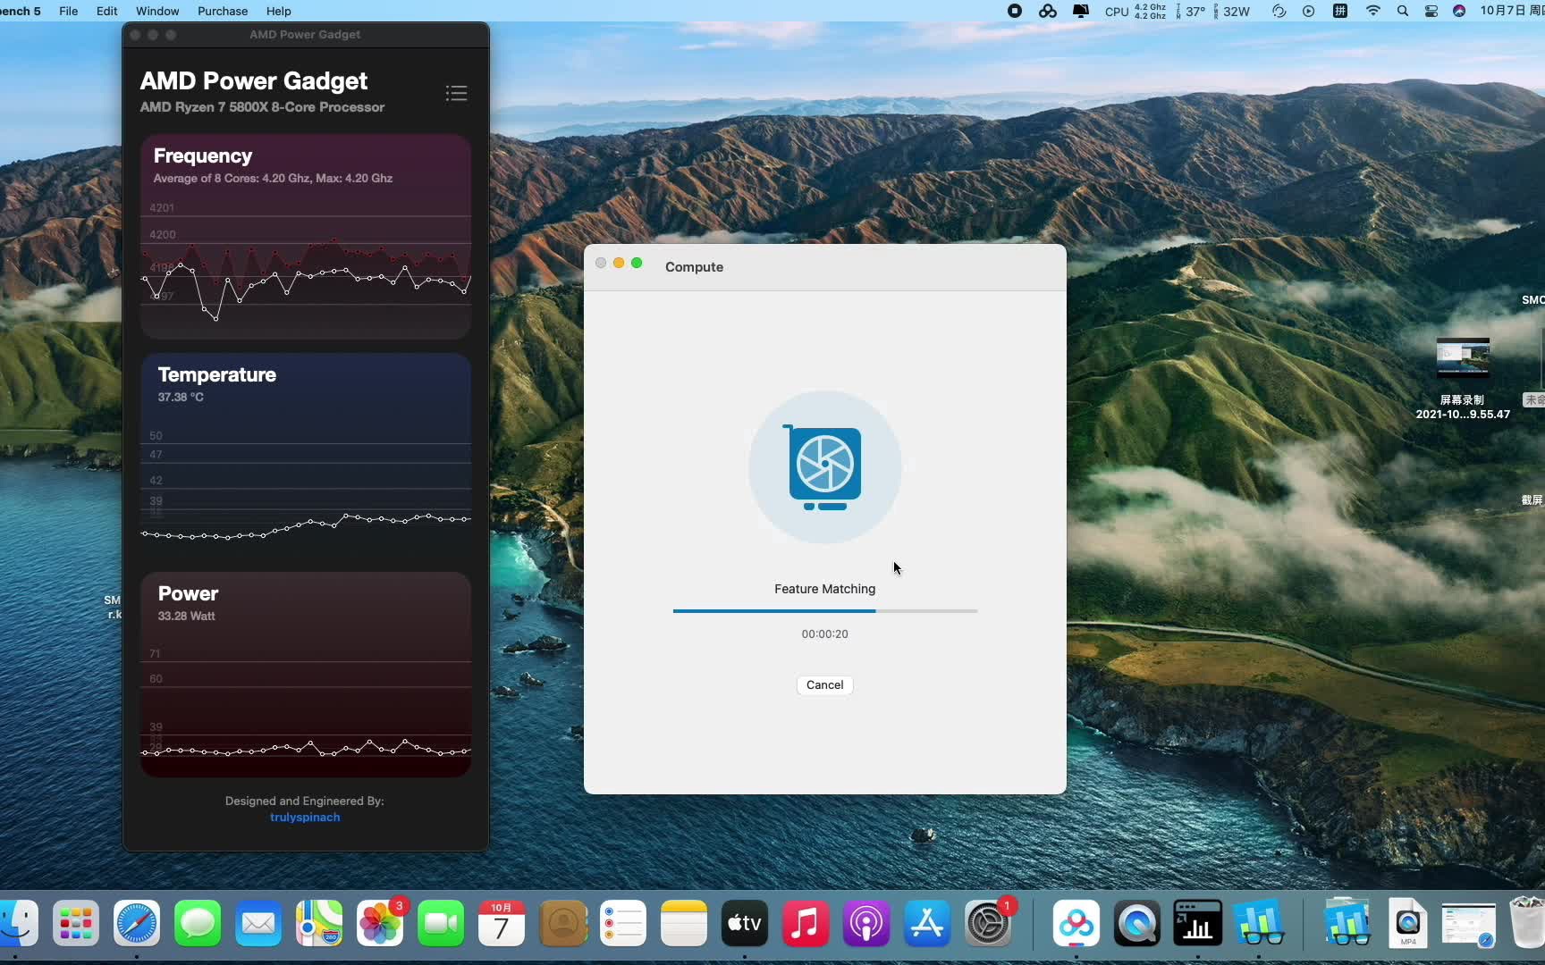Click the Feature Matching progress bar
Screen dimensions: 1545x965
pos(824,611)
